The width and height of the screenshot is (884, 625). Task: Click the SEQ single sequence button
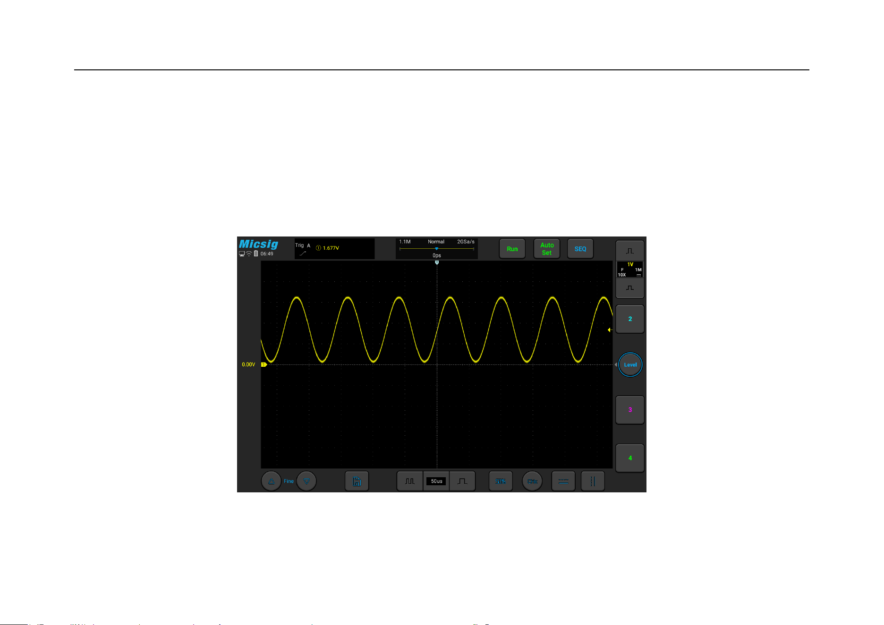[x=580, y=249]
